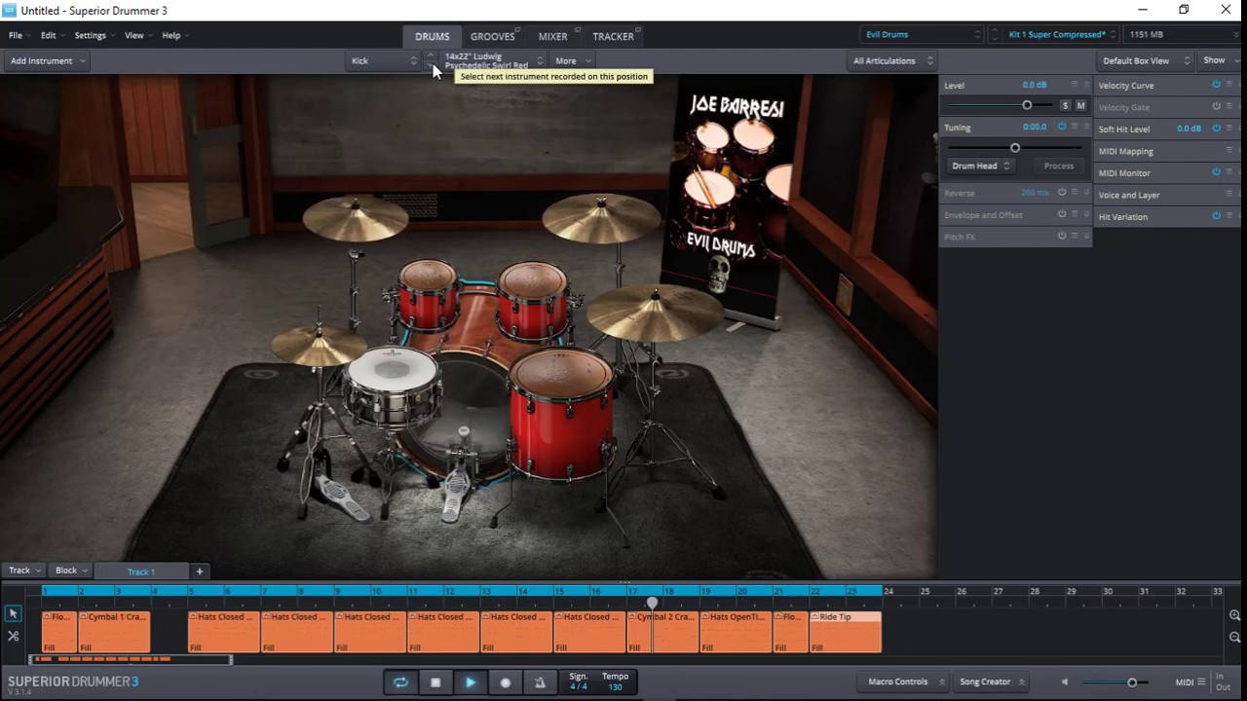1247x701 pixels.
Task: Toggle the Hit Variation power button
Action: [1216, 216]
